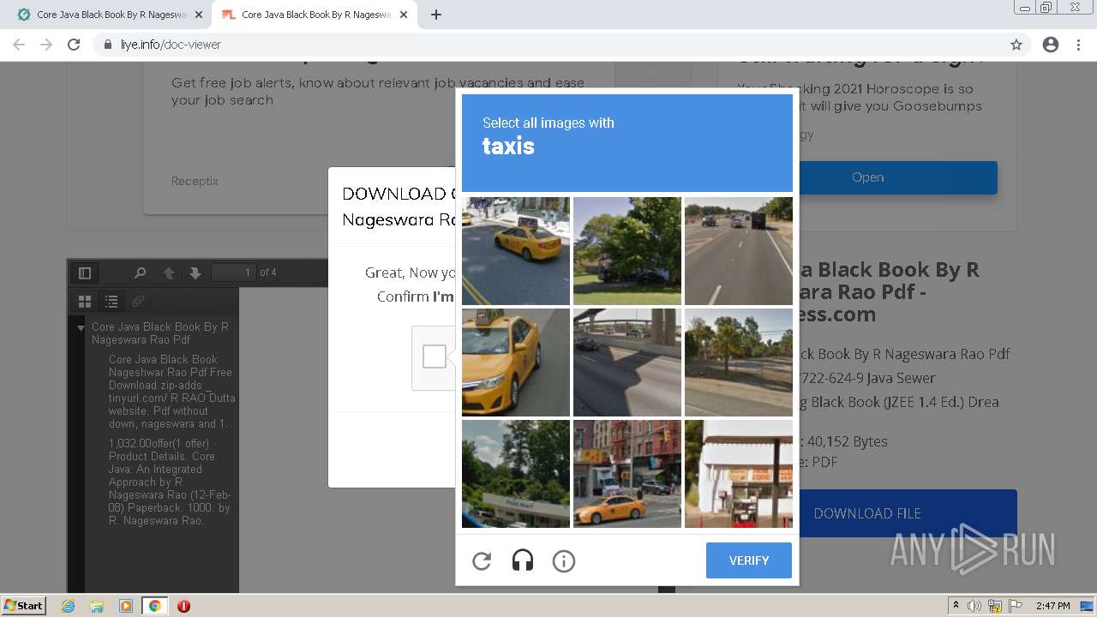Click the PDF viewer search magnifier icon
Image resolution: width=1097 pixels, height=617 pixels.
pos(140,273)
